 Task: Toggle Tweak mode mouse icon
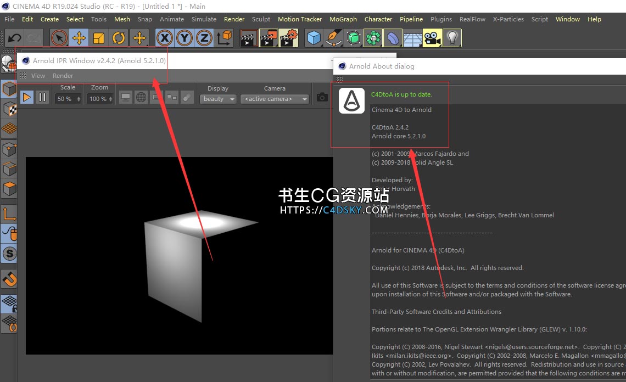(x=9, y=233)
